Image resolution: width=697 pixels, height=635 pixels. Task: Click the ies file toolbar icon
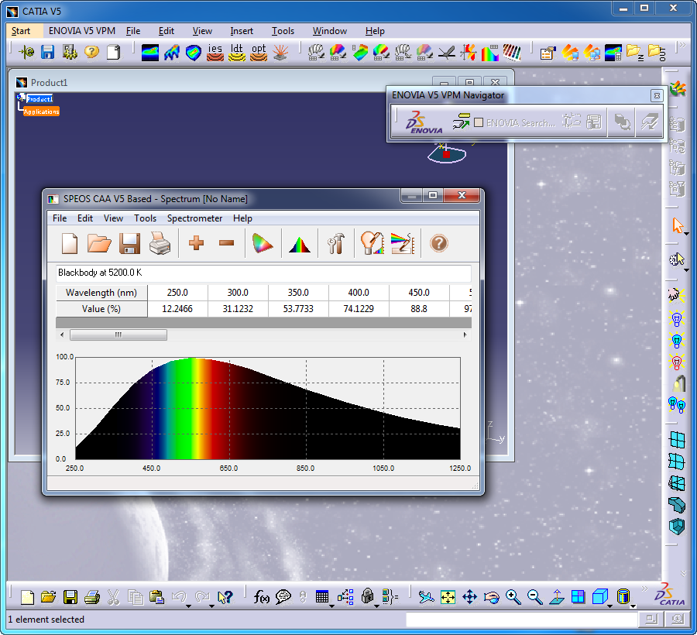(x=215, y=53)
